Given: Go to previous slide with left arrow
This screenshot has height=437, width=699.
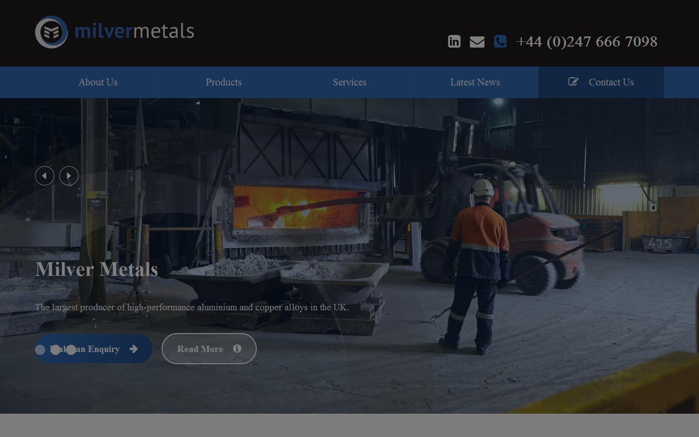Looking at the screenshot, I should (45, 176).
